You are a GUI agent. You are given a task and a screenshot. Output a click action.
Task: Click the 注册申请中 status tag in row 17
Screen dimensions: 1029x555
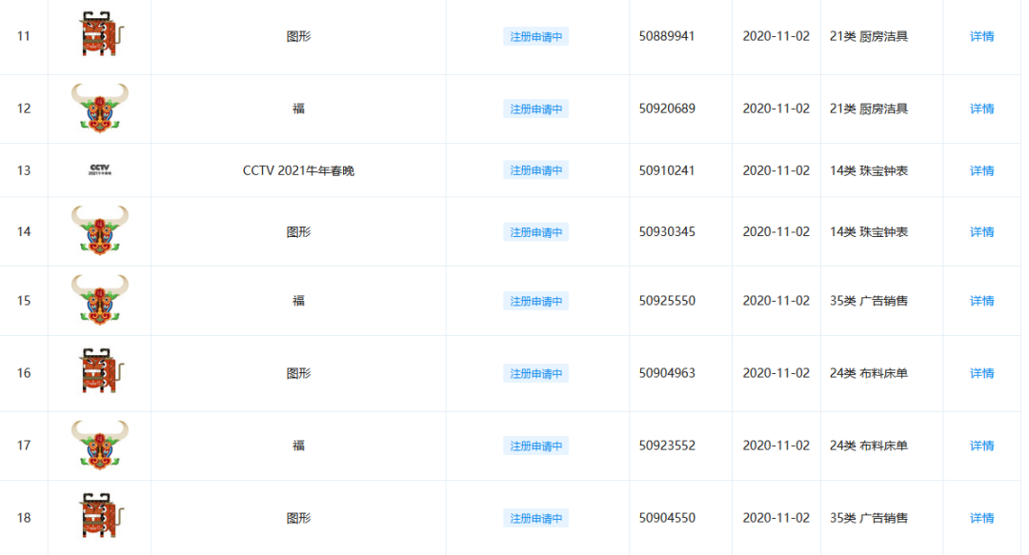536,446
